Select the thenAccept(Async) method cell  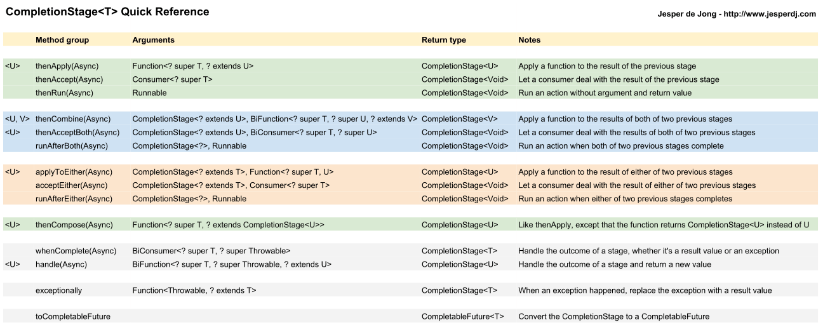[x=69, y=79]
